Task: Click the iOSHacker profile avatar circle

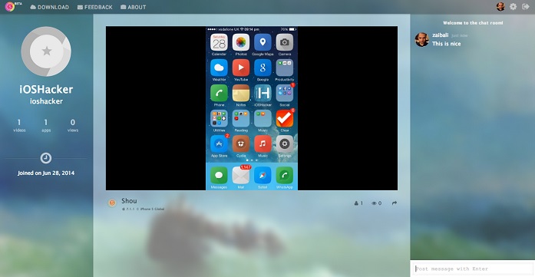Action: [x=46, y=51]
